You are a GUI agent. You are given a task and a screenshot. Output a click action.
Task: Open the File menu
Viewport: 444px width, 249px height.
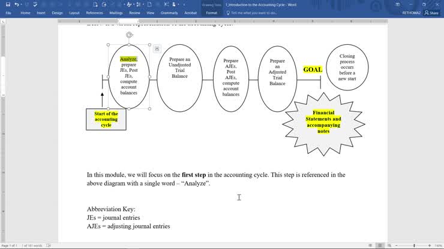click(x=8, y=13)
